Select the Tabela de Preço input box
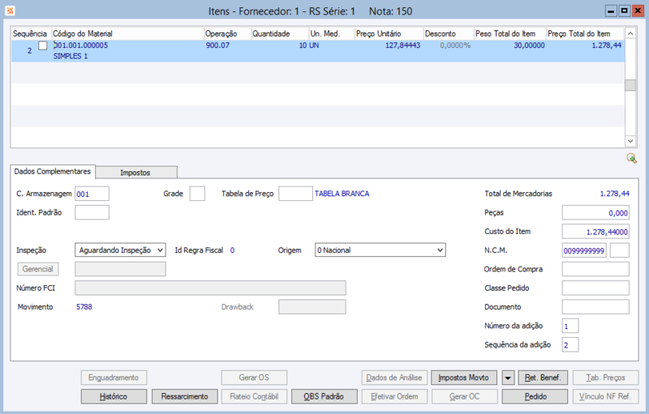 coord(294,194)
